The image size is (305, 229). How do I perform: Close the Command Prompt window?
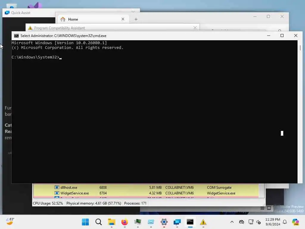(x=296, y=36)
